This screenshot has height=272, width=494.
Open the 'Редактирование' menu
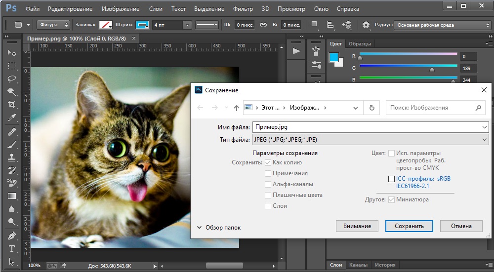(70, 9)
